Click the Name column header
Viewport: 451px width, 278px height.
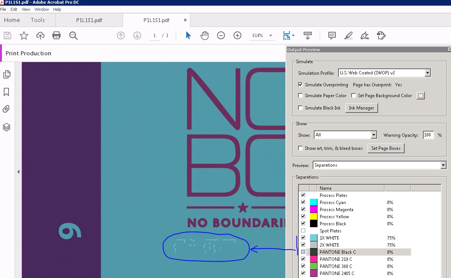point(351,188)
